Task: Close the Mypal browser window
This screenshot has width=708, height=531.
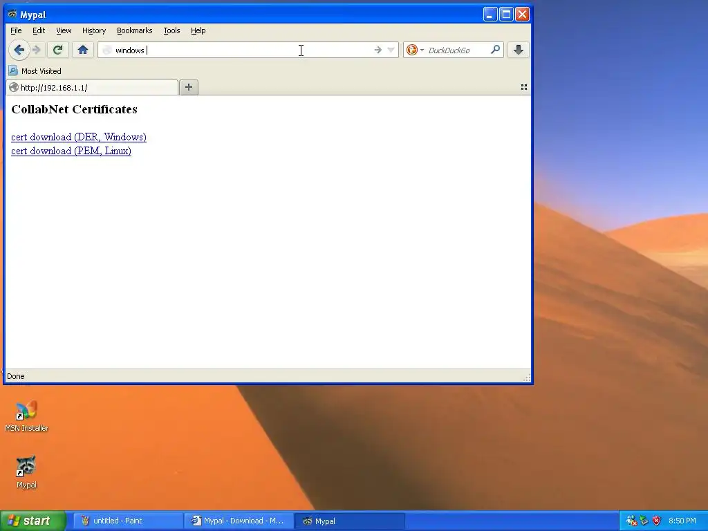Action: pos(523,14)
